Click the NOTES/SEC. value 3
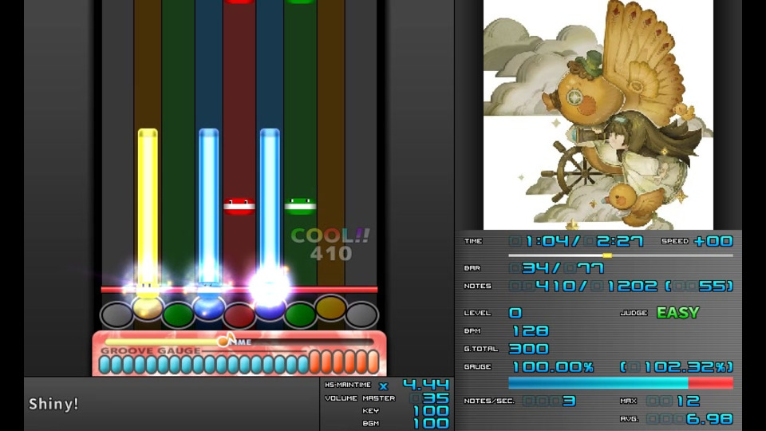The width and height of the screenshot is (766, 431). click(x=569, y=401)
